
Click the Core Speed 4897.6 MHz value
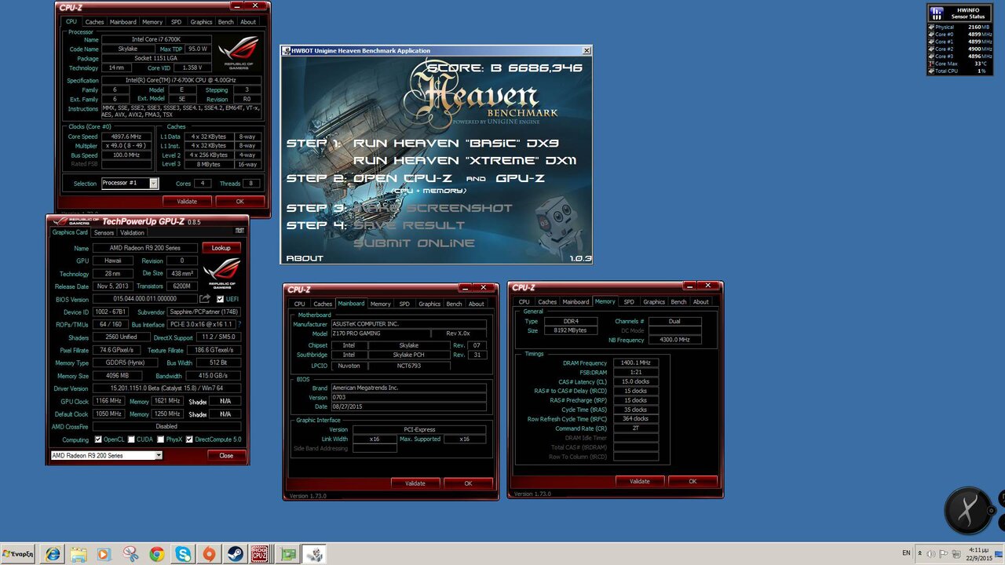(x=126, y=137)
